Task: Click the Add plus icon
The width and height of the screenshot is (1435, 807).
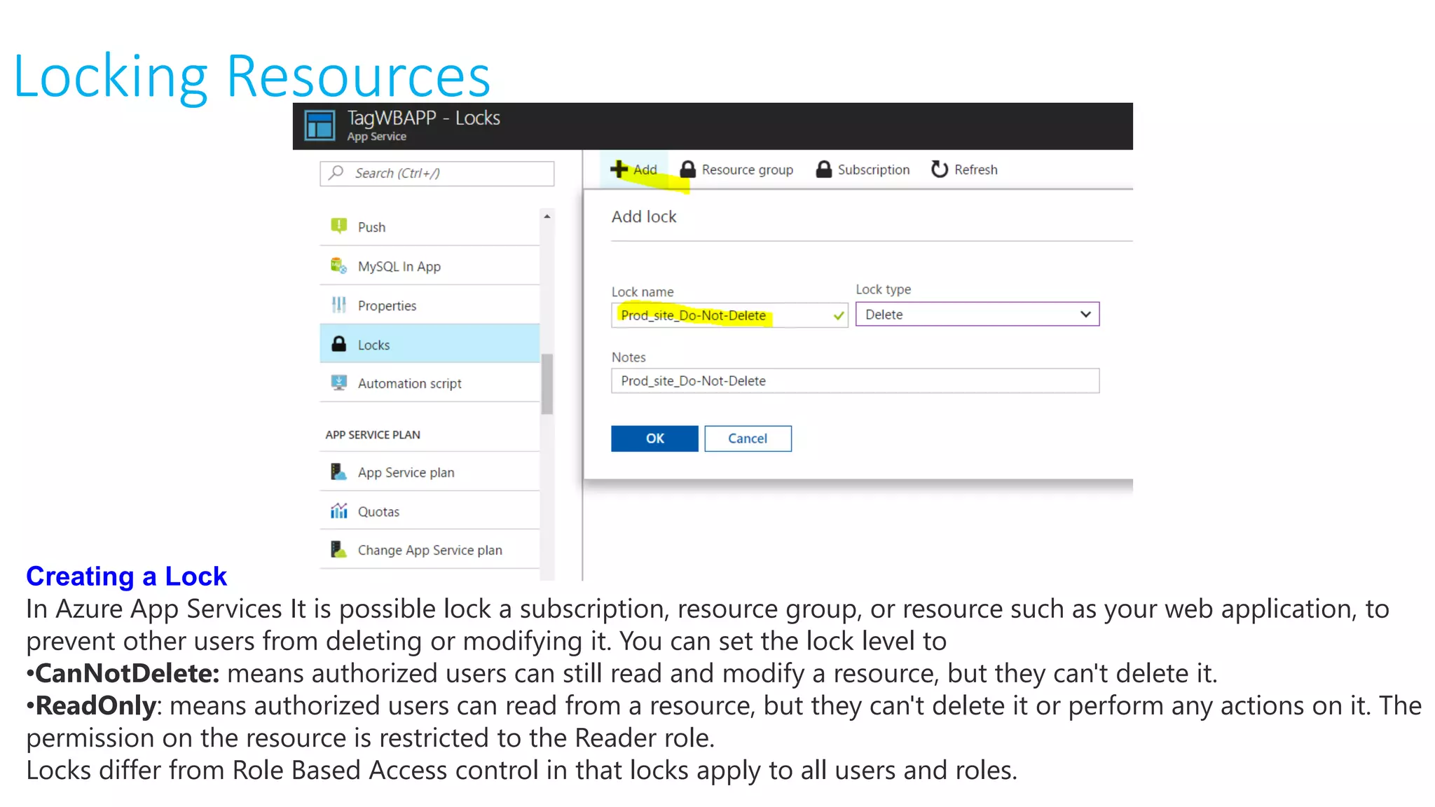Action: point(619,169)
